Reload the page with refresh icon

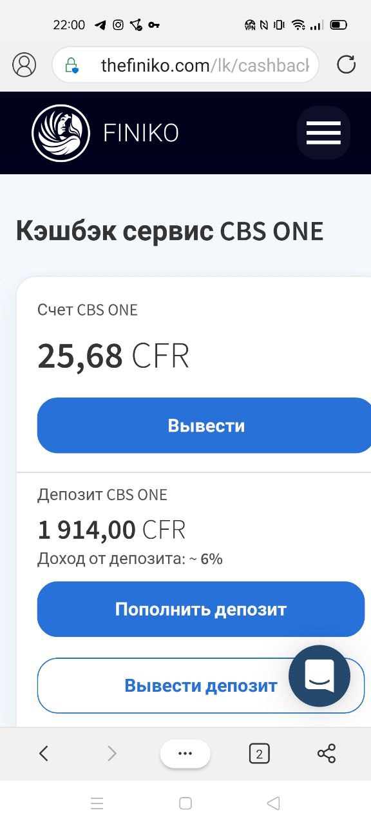347,65
